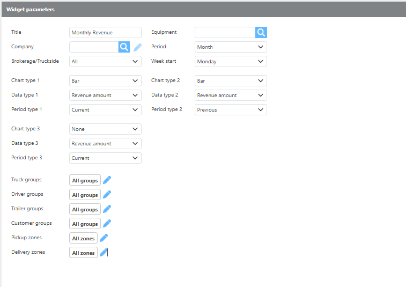Image resolution: width=406 pixels, height=287 pixels.
Task: Change Chart type 1 dropdown
Action: tap(105, 81)
